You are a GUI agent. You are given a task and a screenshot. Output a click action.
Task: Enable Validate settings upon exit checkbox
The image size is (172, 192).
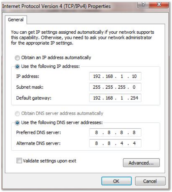click(19, 161)
